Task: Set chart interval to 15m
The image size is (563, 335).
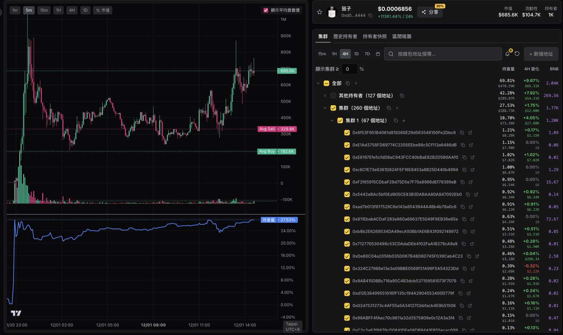Action: click(44, 10)
